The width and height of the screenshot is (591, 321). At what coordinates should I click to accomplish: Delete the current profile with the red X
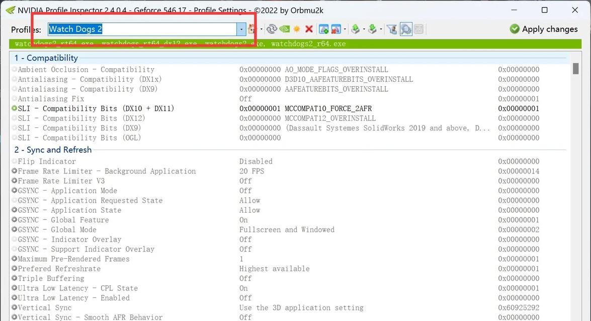[x=309, y=29]
